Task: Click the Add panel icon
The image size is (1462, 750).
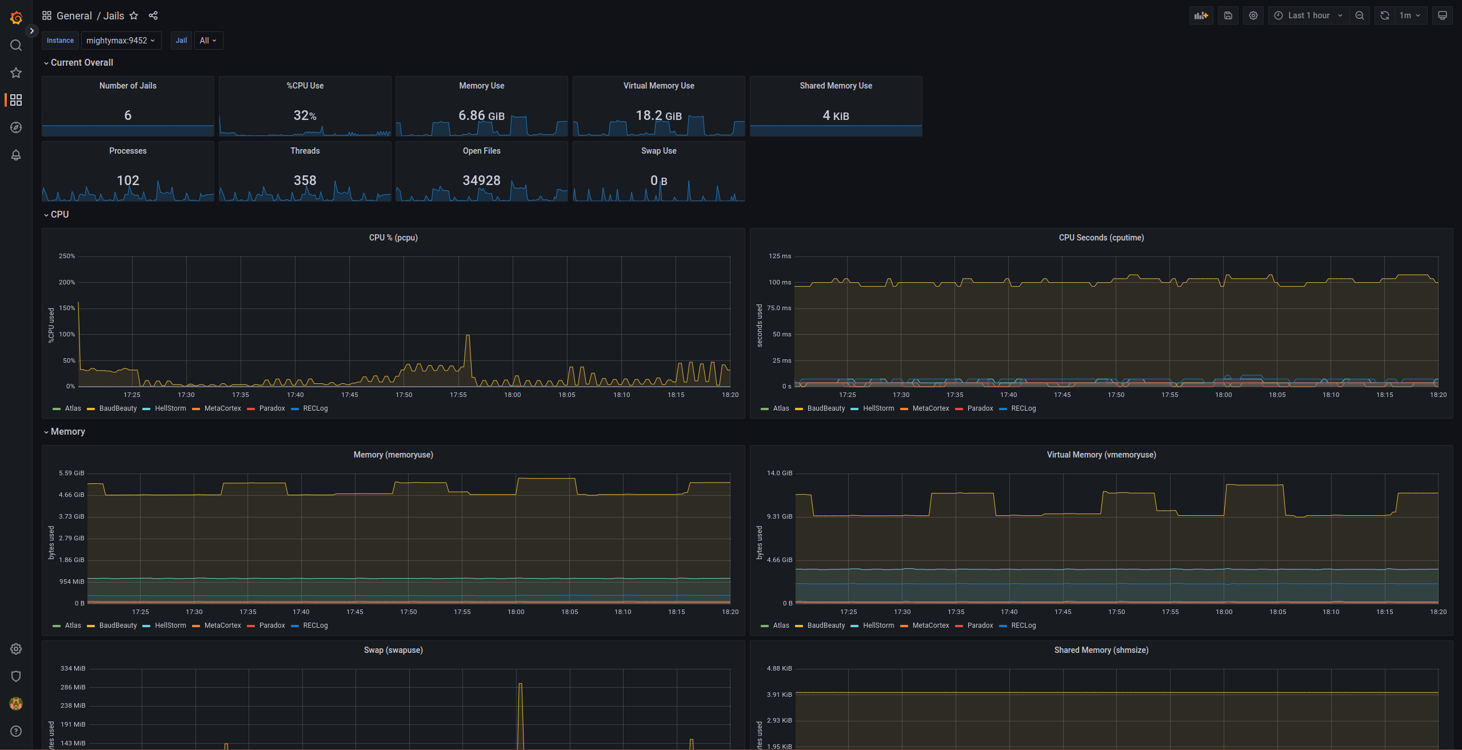Action: click(x=1201, y=15)
